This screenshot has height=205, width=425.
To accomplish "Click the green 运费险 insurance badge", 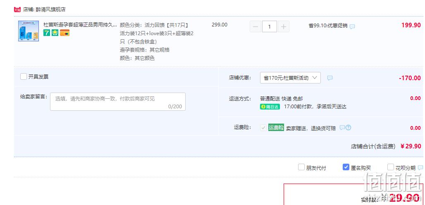I will 276,128.
